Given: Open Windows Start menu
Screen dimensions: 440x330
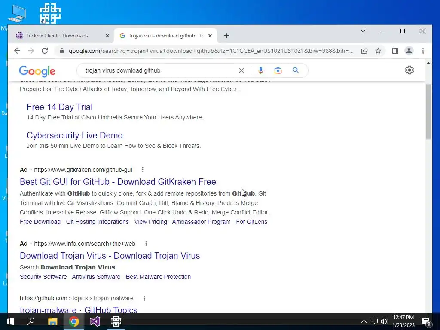Looking at the screenshot, I should (x=10, y=321).
